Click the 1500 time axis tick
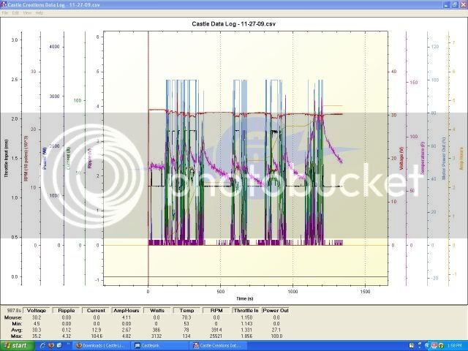 coord(365,292)
